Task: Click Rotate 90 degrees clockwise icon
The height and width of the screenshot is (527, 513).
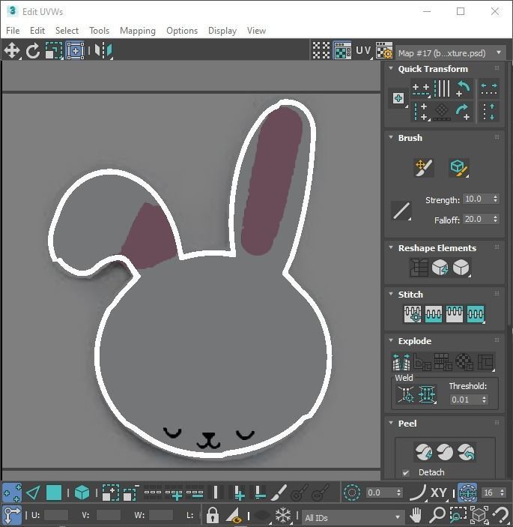Action: pyautogui.click(x=464, y=112)
